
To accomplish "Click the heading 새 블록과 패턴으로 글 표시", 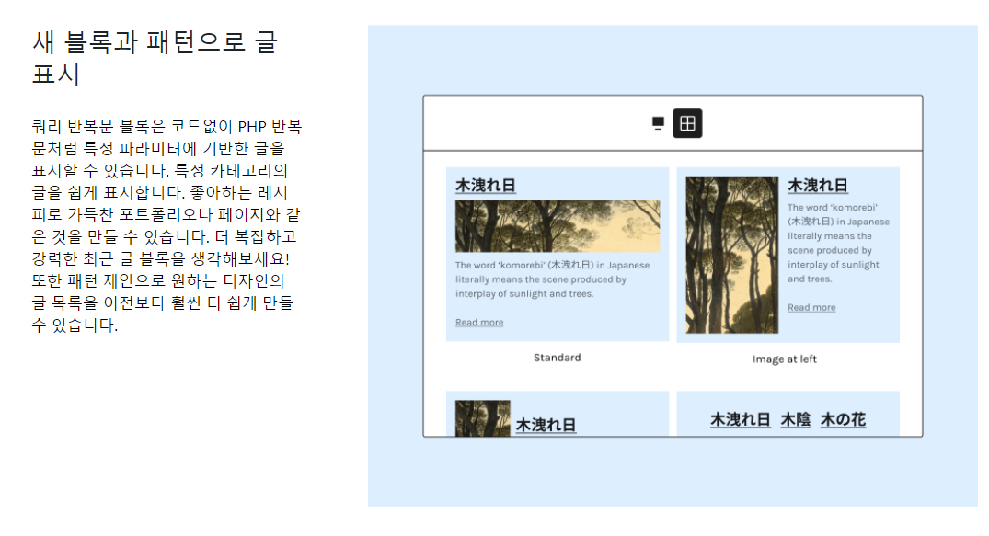I will (x=155, y=53).
